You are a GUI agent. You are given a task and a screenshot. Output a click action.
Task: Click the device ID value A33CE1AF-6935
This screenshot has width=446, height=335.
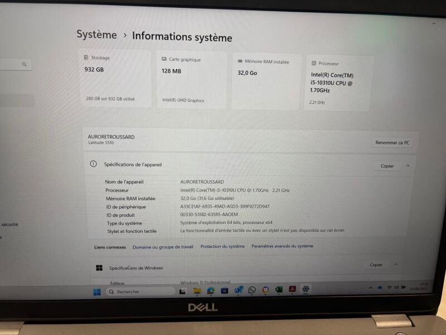(225, 206)
